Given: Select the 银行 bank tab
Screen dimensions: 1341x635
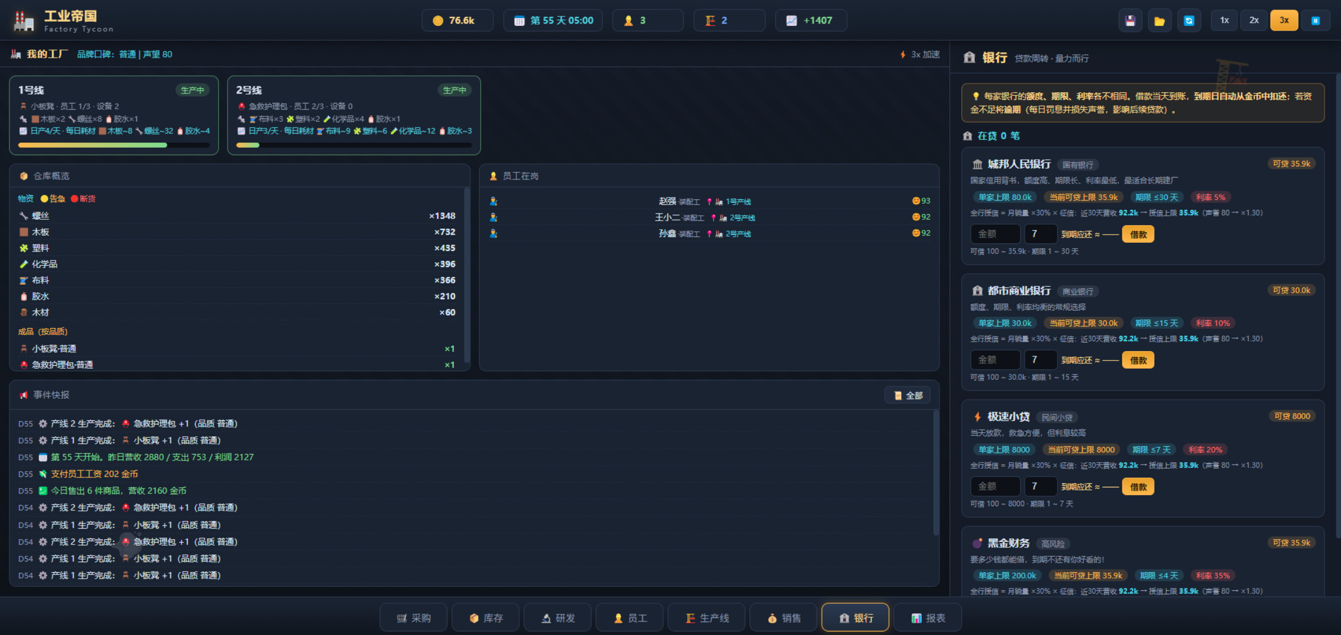Looking at the screenshot, I should [855, 618].
